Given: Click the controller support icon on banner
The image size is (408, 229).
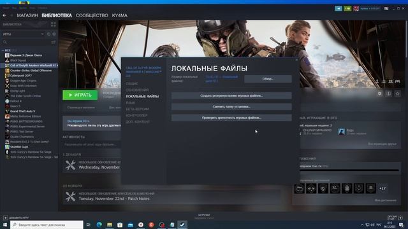Looking at the screenshot, I should tap(398, 81).
